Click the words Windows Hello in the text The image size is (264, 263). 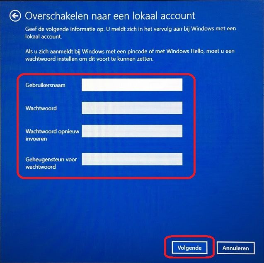click(x=185, y=51)
